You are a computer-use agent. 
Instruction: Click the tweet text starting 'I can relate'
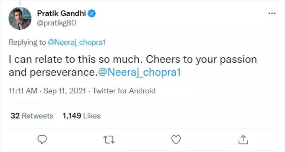[x=133, y=66]
